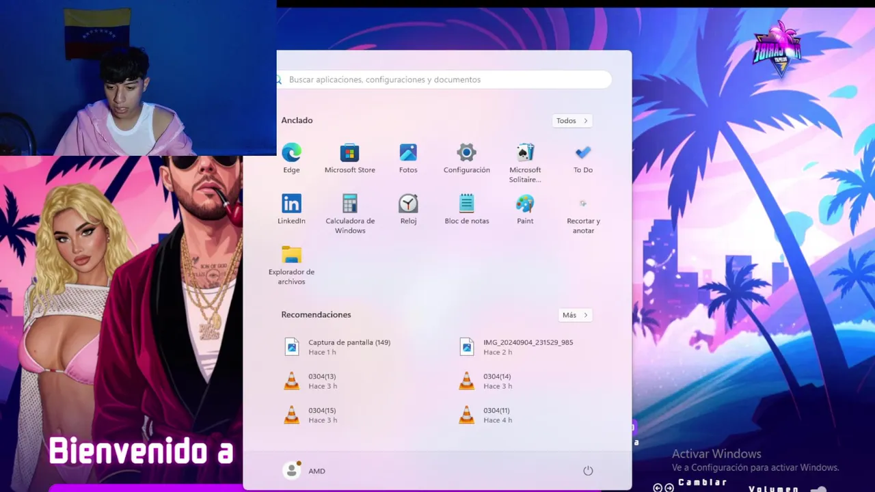Click the search apps input field
The image size is (875, 492).
(444, 80)
